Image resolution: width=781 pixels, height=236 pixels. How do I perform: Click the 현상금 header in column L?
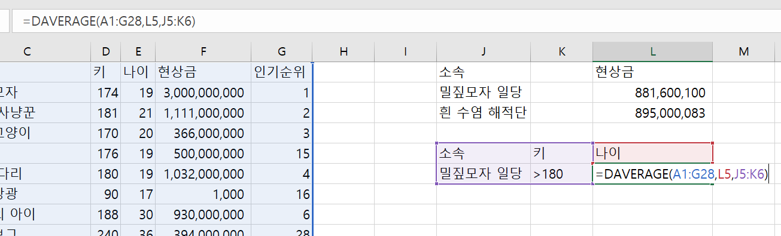pyautogui.click(x=653, y=72)
